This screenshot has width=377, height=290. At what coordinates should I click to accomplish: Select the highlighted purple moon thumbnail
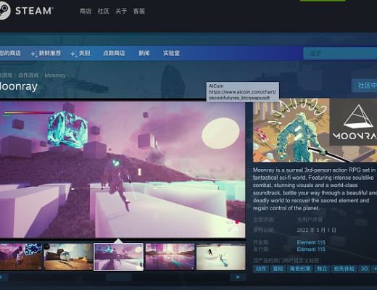(118, 257)
